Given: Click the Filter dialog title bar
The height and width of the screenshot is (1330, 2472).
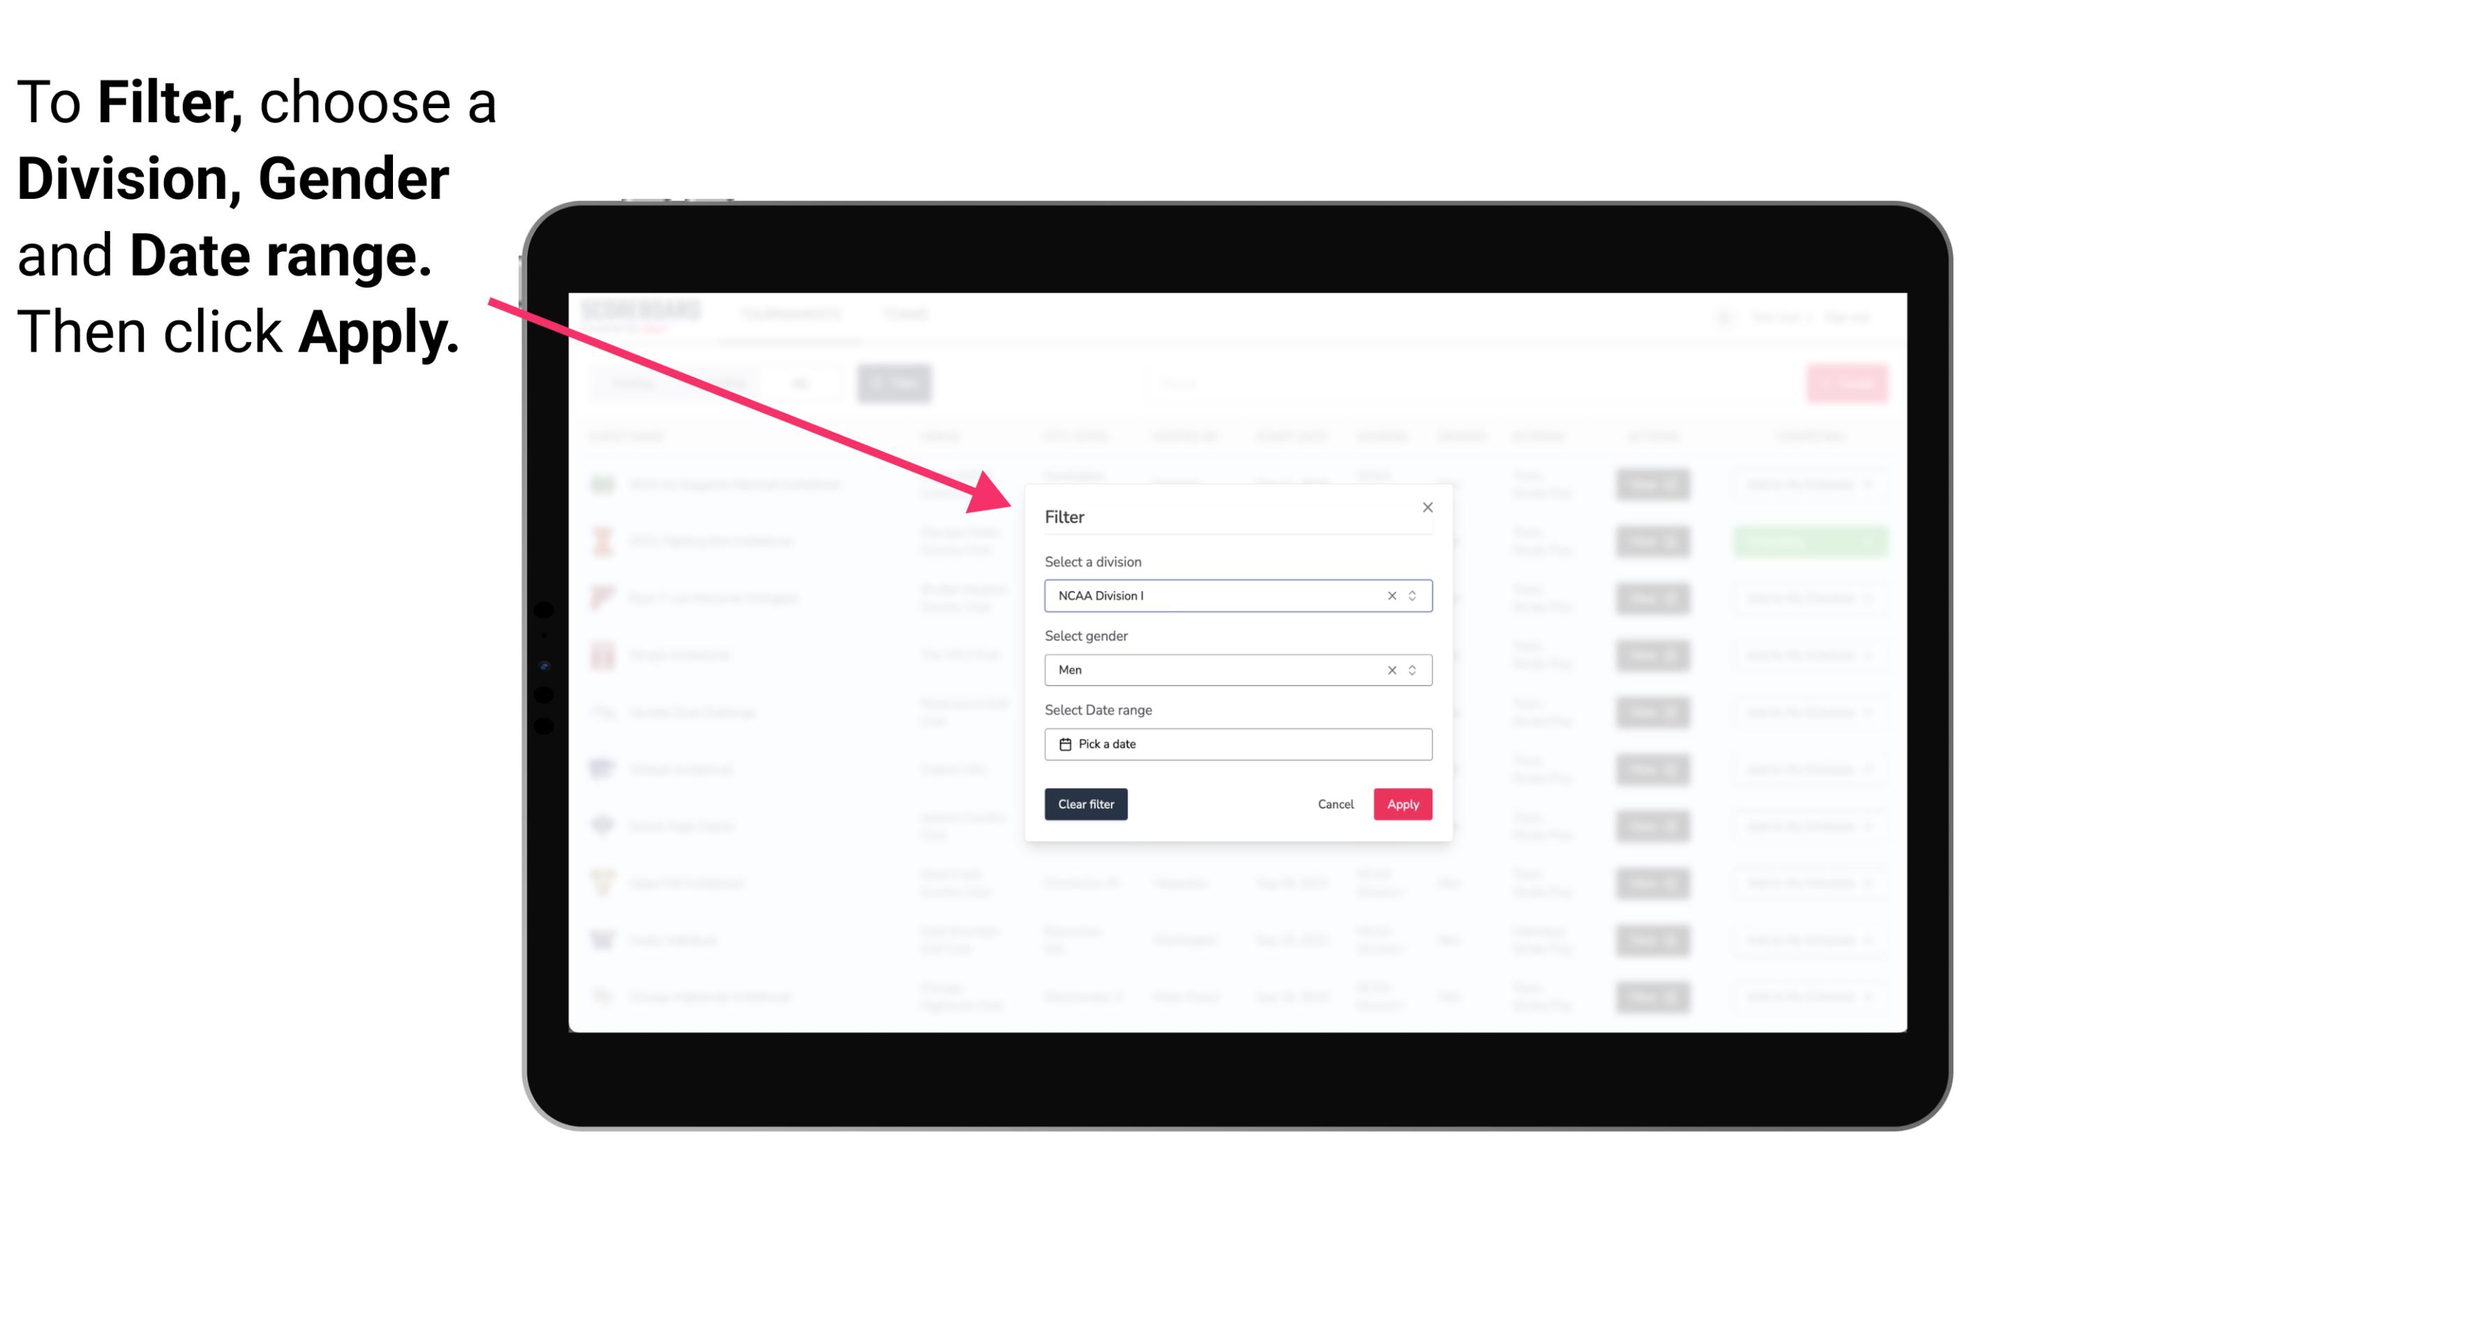Looking at the screenshot, I should click(x=1235, y=514).
